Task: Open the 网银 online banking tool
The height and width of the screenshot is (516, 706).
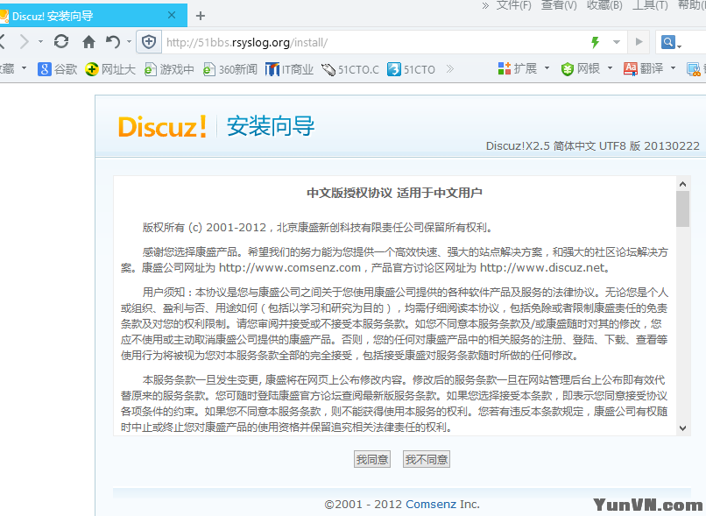Action: pos(581,68)
